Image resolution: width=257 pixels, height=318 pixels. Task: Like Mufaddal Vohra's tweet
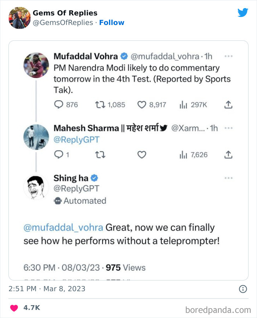pos(142,105)
